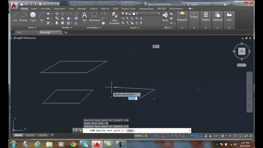Select the Polyline tool

click(x=23, y=16)
